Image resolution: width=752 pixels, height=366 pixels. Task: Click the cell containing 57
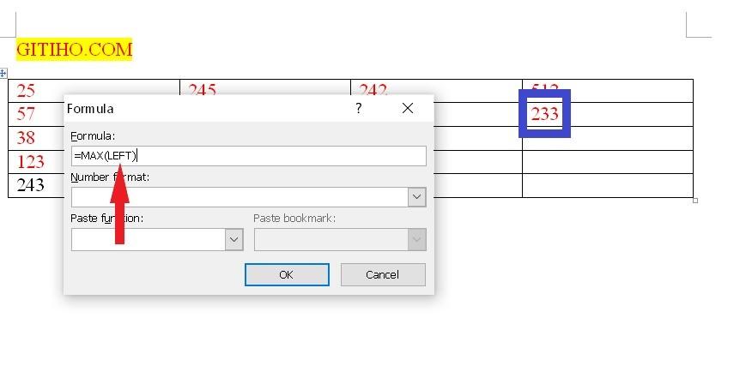coord(26,114)
